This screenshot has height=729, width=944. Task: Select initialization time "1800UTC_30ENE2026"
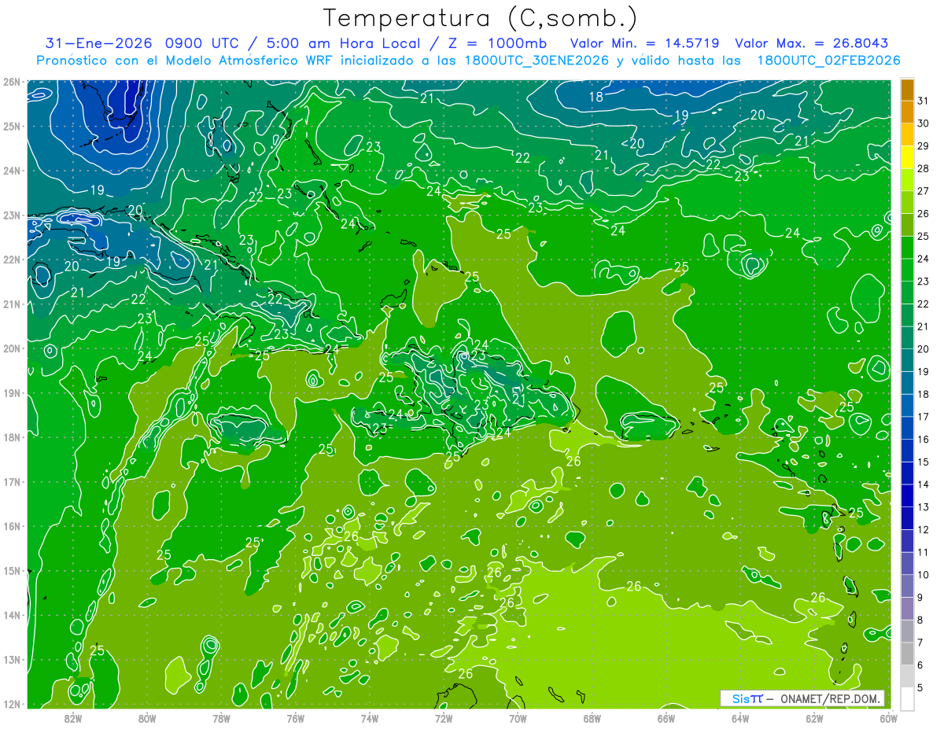[x=537, y=61]
